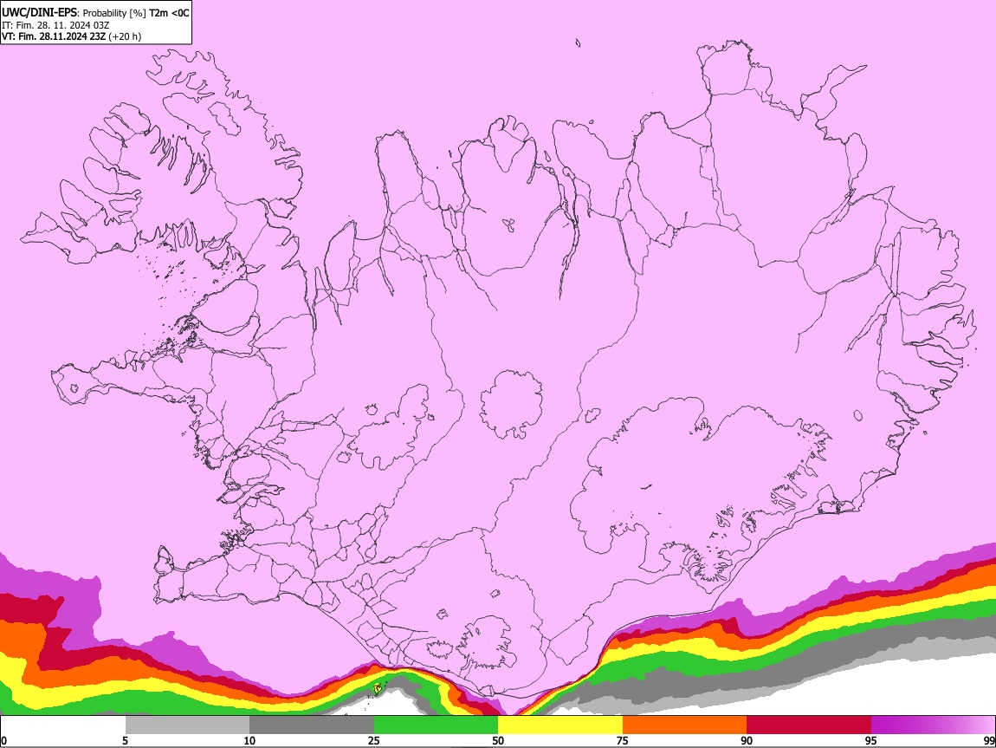Viewport: 996px width, 748px height.
Task: Click the legend label '5'
Action: pyautogui.click(x=125, y=740)
